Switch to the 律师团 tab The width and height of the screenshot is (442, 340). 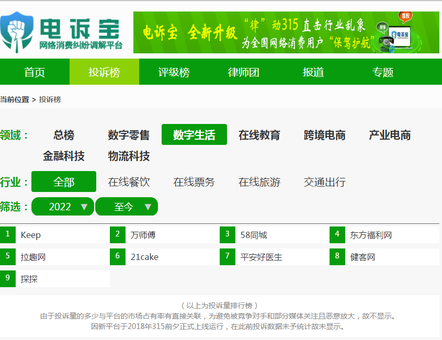point(244,72)
